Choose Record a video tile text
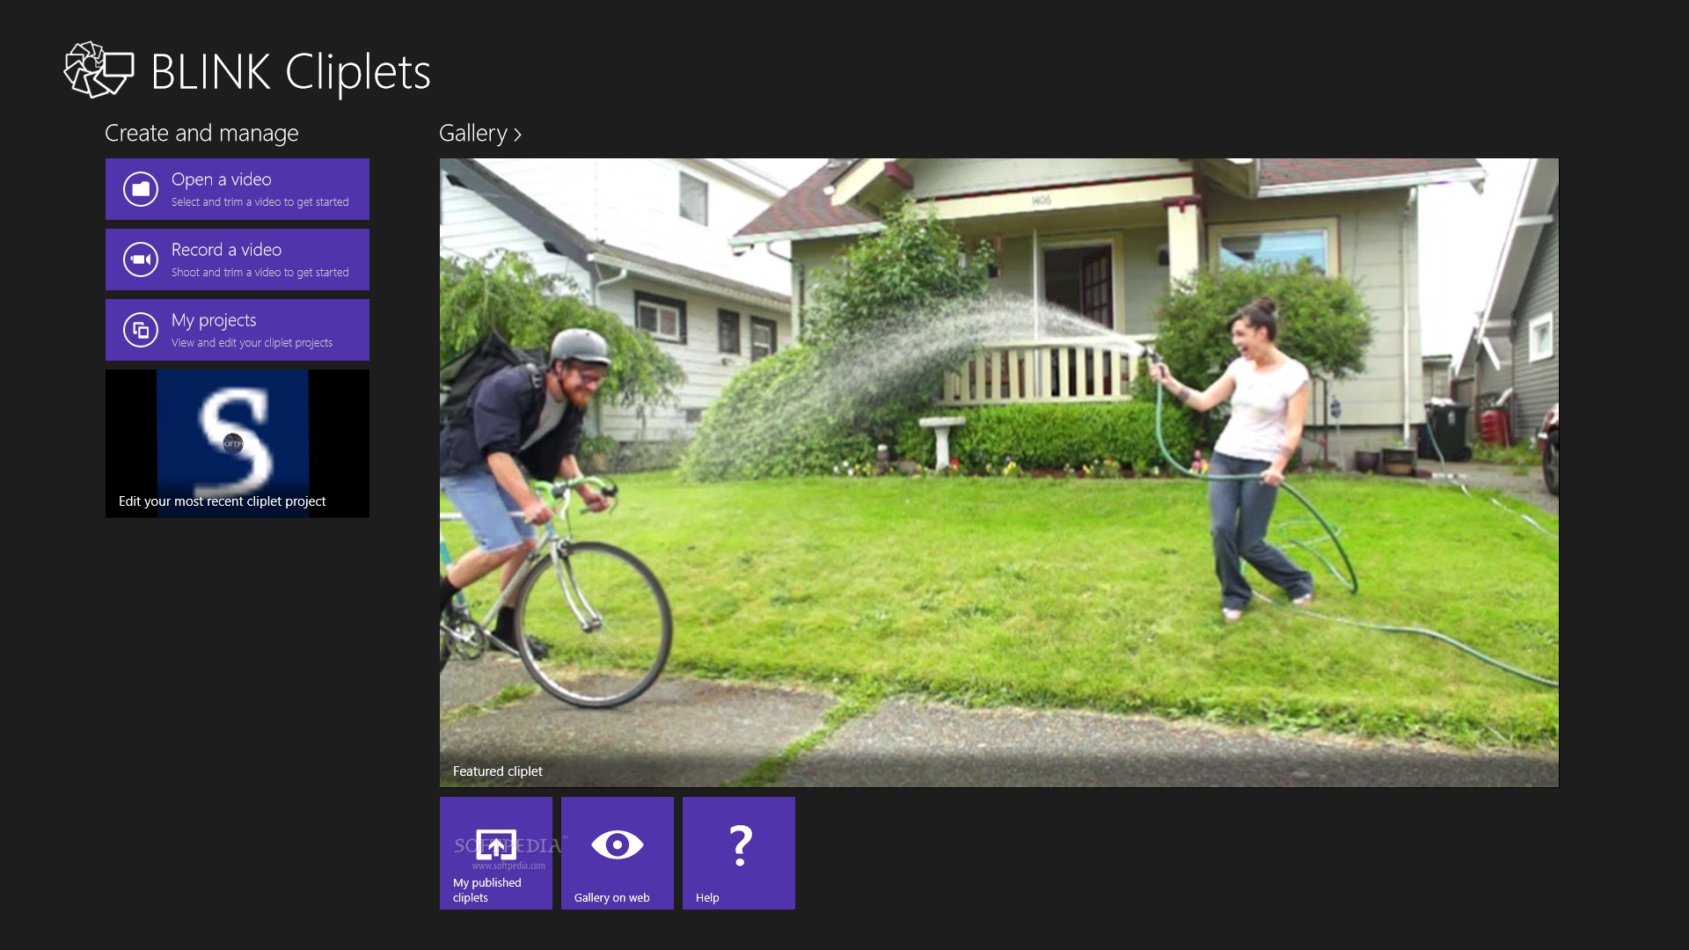Image resolution: width=1689 pixels, height=950 pixels. tap(226, 250)
